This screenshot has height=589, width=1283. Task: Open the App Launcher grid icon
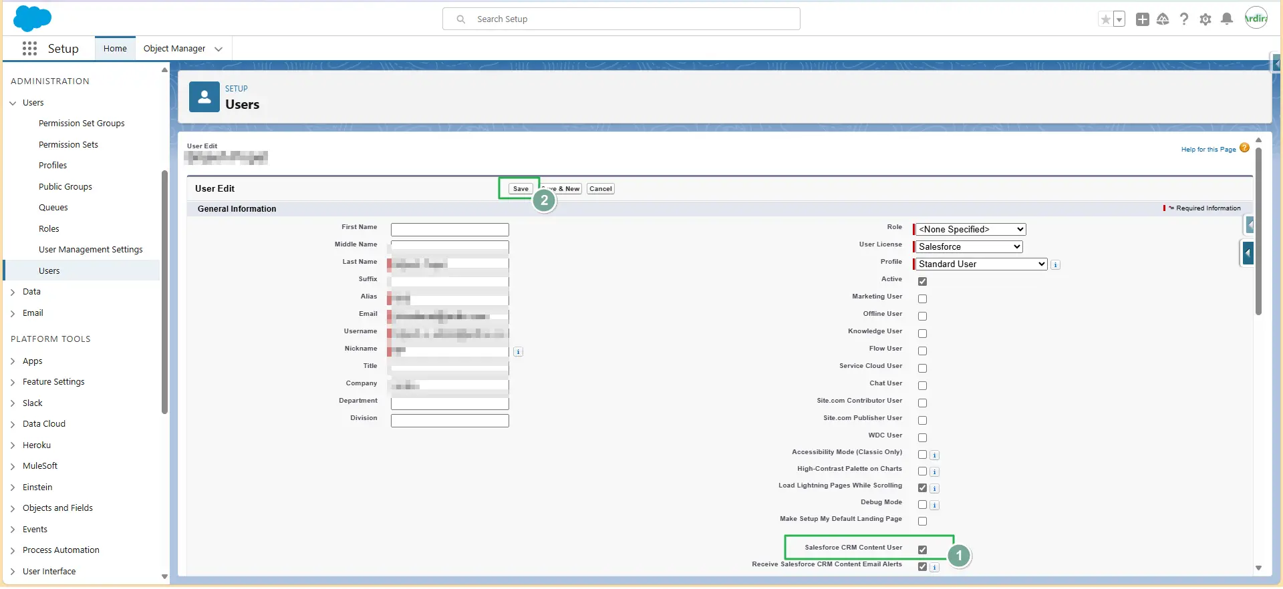(29, 48)
